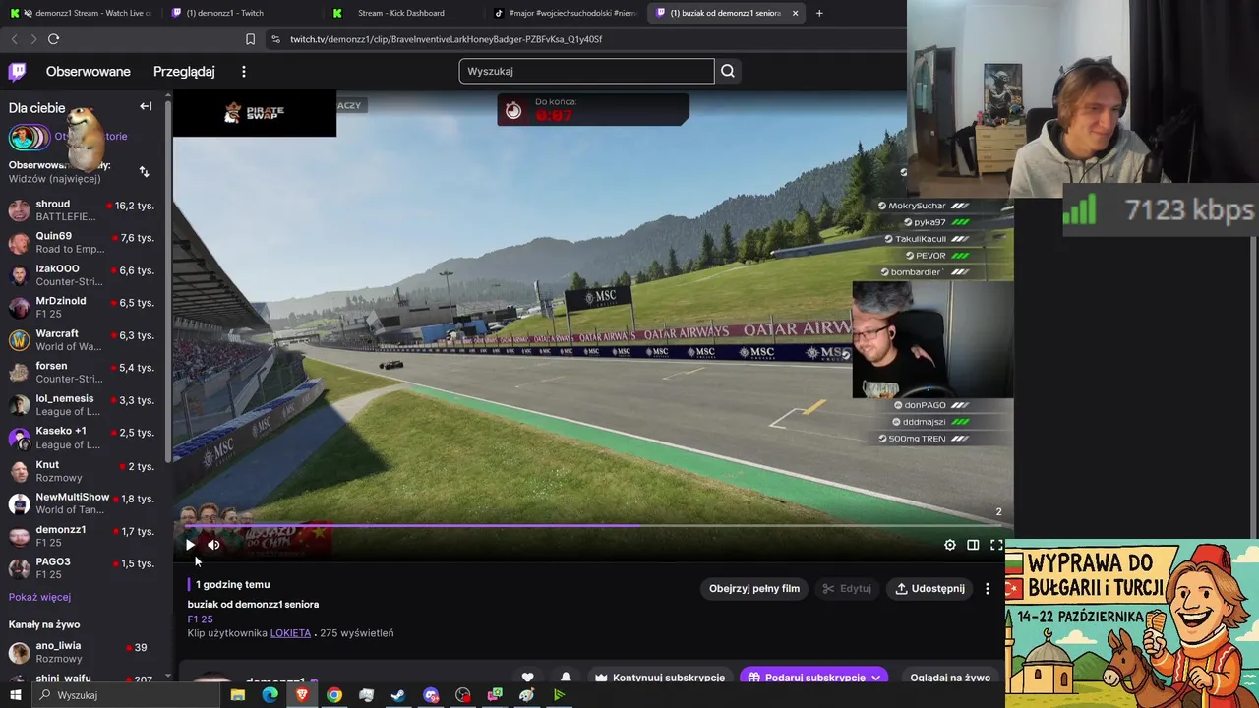Open MrDzinold channel in sidebar

coord(84,307)
